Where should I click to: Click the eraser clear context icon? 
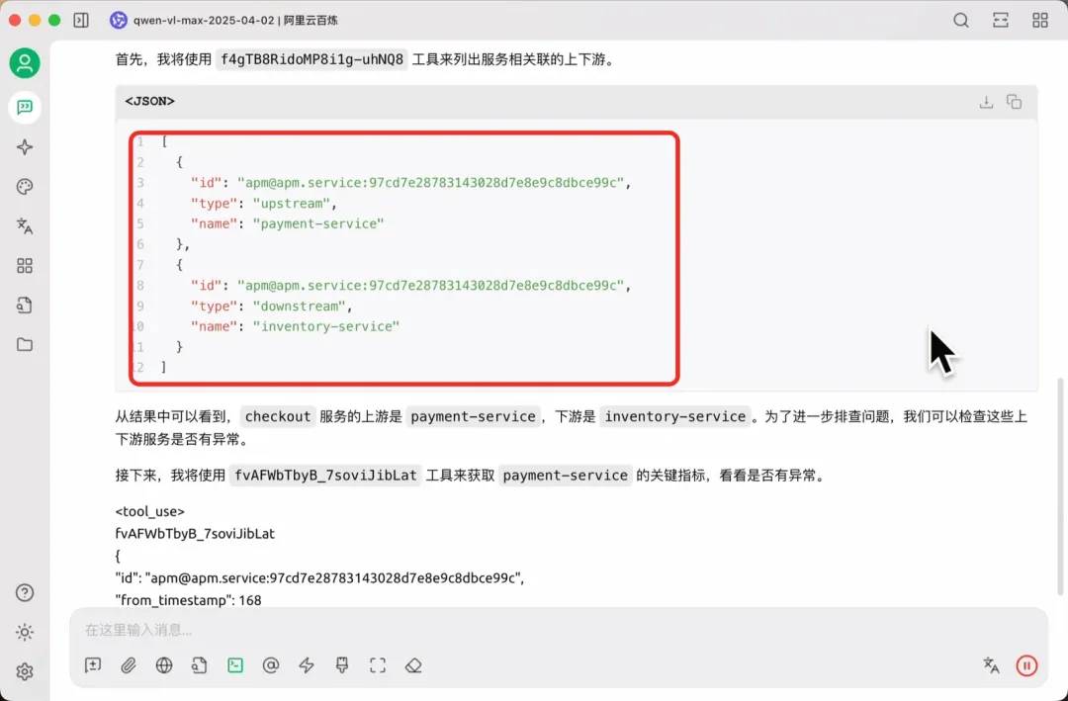tap(413, 665)
